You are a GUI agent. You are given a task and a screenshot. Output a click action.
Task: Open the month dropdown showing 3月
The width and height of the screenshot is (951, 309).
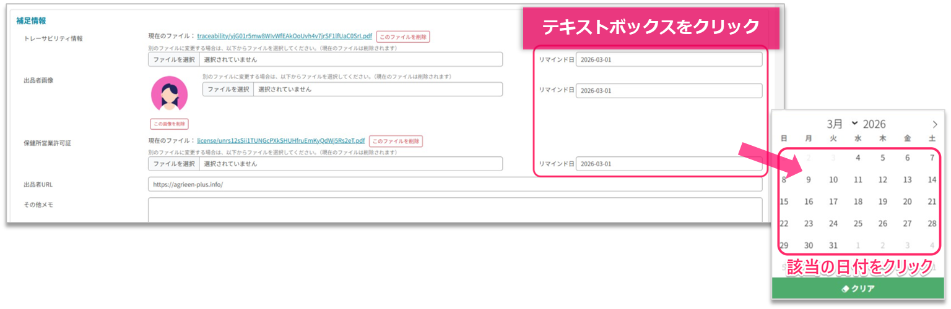[843, 124]
